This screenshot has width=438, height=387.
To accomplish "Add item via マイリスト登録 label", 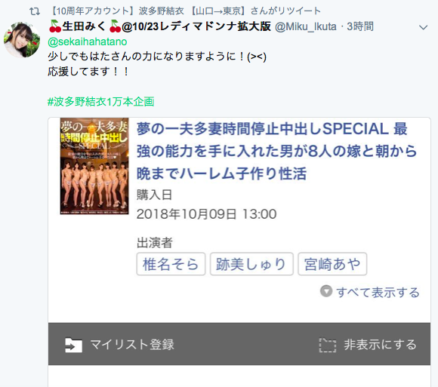I will coord(132,345).
